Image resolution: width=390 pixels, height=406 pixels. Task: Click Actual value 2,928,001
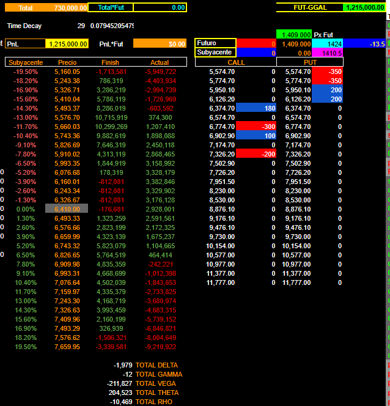[160, 209]
